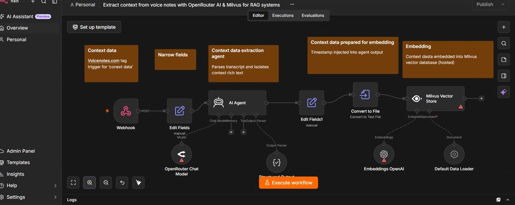Open the workflow more options ellipsis
The image size is (515, 205).
pyautogui.click(x=292, y=4)
